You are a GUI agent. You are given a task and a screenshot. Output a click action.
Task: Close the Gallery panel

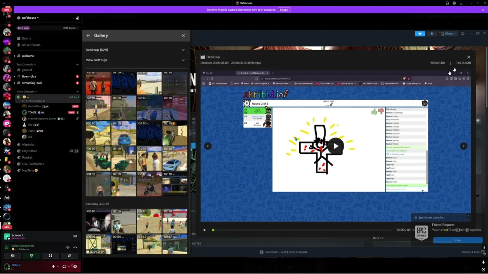click(x=183, y=35)
